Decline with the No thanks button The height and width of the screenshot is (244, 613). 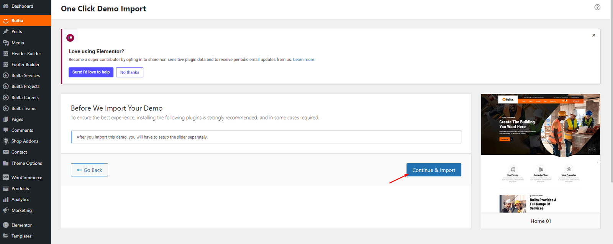(129, 72)
